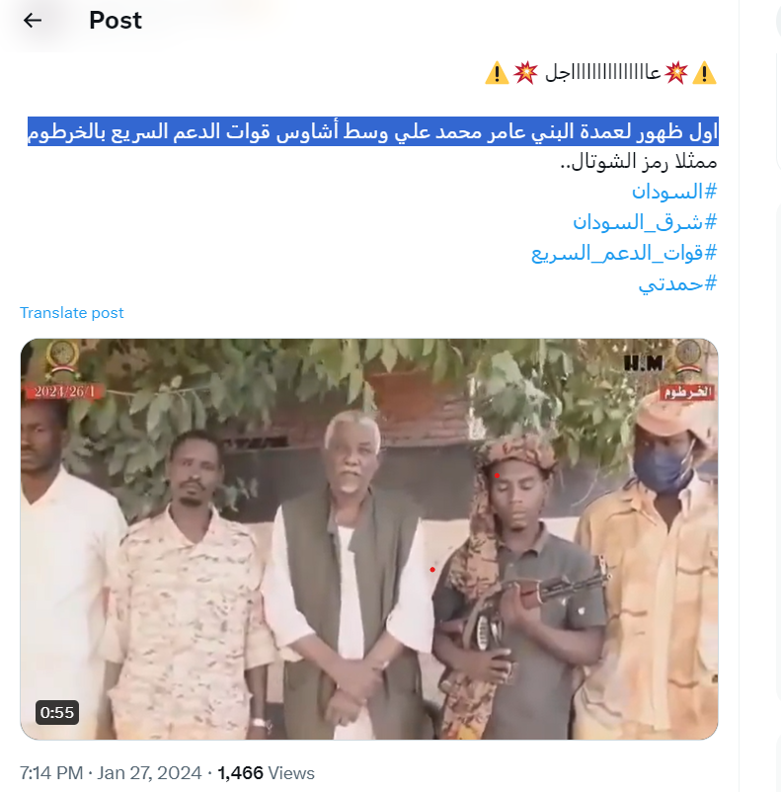
Task: Click the emblem logo above the 2024/26/1 date
Action: click(x=63, y=358)
